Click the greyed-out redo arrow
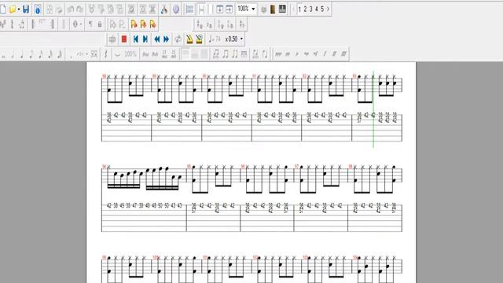Screen dimensions: 503x283 tap(80, 9)
